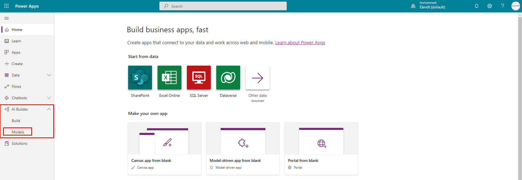Click the Excel Online data source tile
Screen dimensions: 522x180
pos(169,78)
